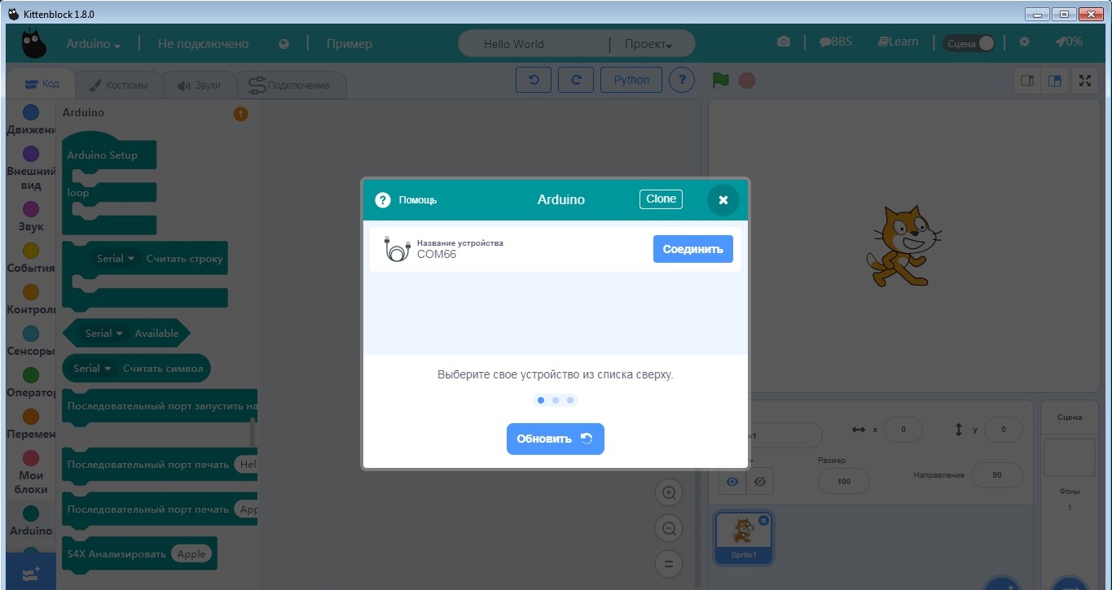This screenshot has width=1112, height=590.
Task: Click the question mark help button in toolbar
Action: (682, 80)
